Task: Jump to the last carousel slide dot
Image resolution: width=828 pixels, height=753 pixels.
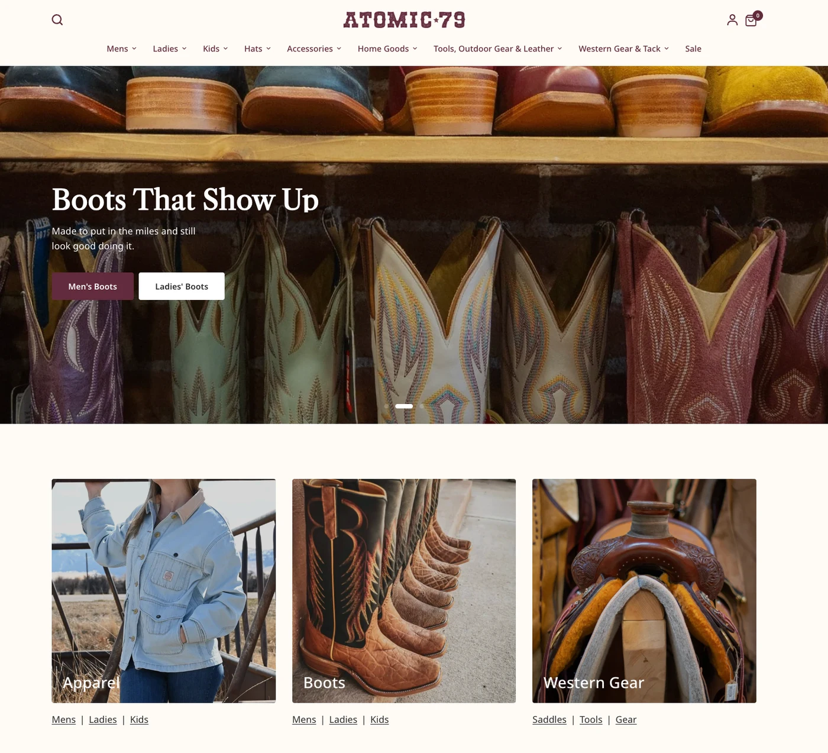Action: pos(422,406)
